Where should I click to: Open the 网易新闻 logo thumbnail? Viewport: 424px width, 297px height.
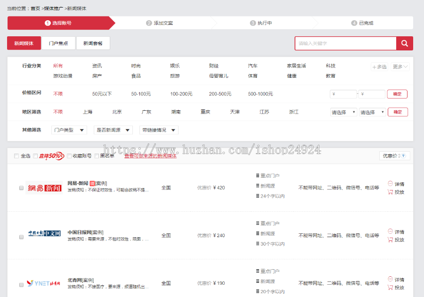click(44, 188)
